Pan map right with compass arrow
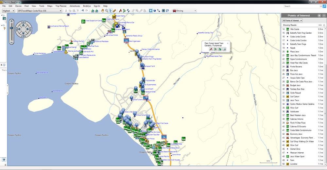 coord(28,29)
